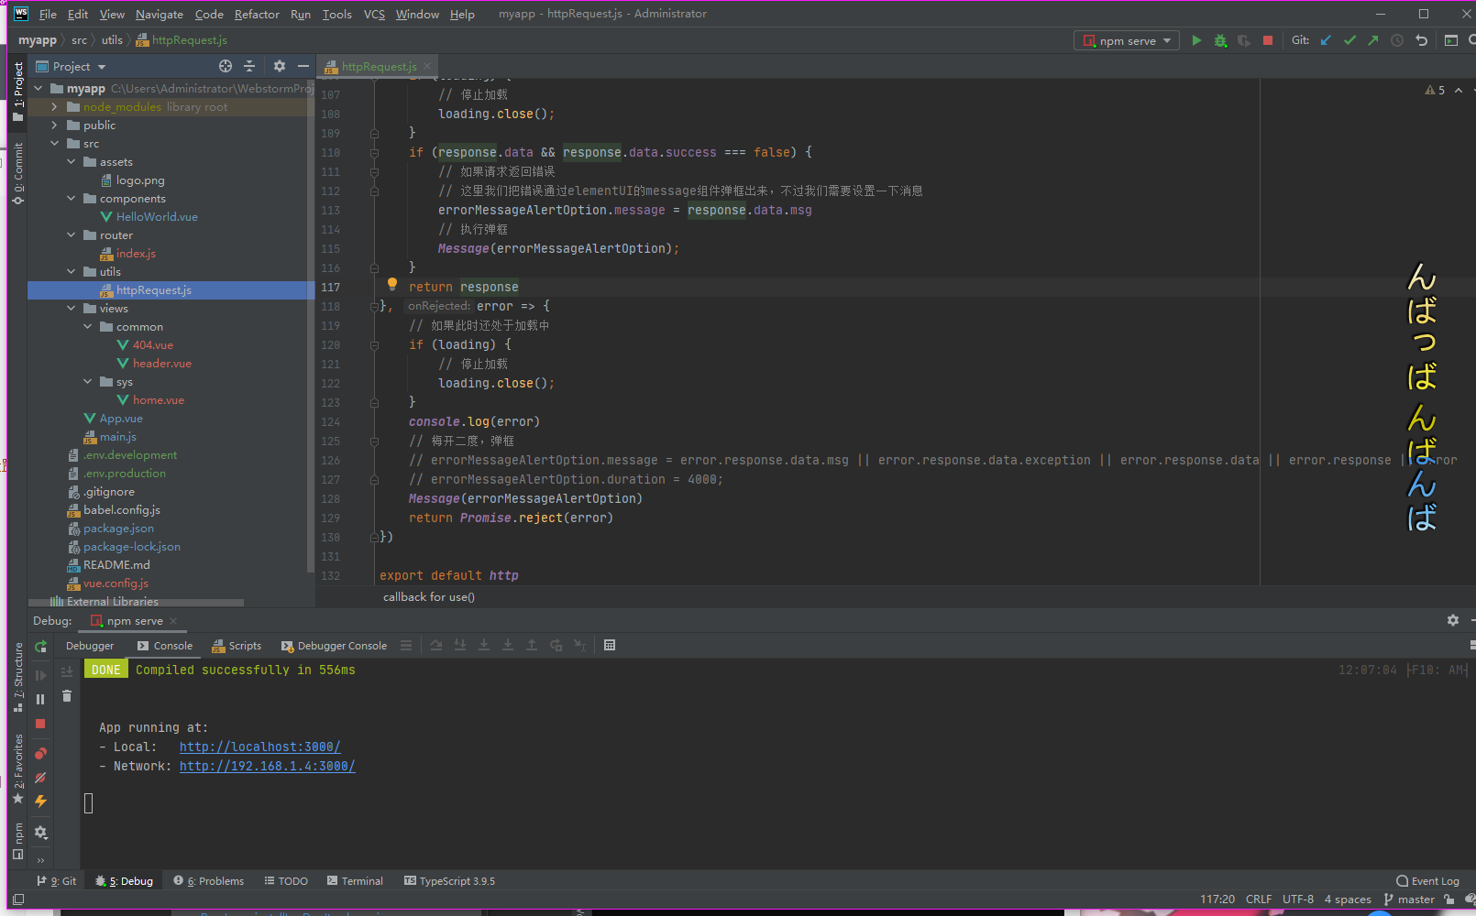Open View Breakpoints in the debug sidebar
The image size is (1476, 916).
coord(40,754)
